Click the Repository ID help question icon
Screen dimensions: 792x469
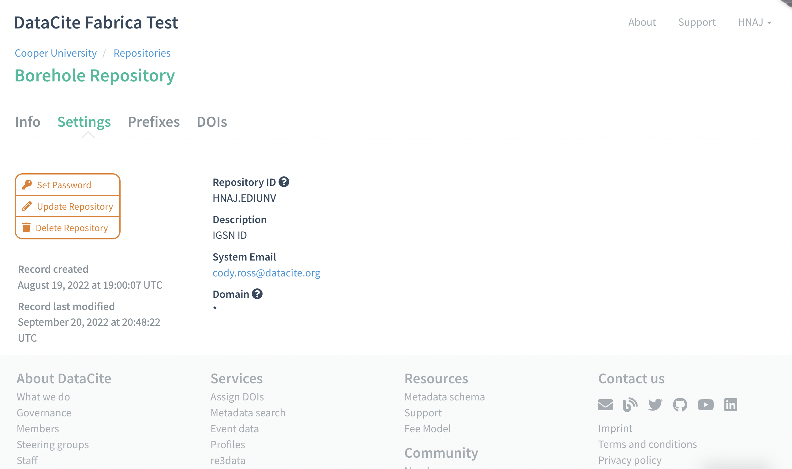click(x=284, y=182)
